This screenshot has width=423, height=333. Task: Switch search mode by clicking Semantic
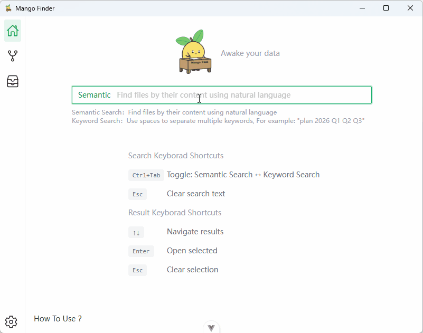pyautogui.click(x=94, y=94)
